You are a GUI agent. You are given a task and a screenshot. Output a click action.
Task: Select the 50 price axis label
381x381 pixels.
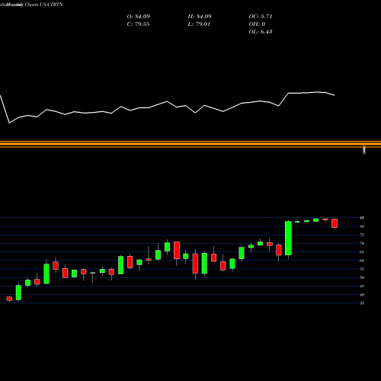362,277
